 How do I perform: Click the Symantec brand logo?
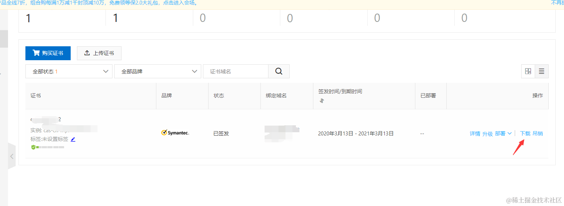[x=175, y=133]
